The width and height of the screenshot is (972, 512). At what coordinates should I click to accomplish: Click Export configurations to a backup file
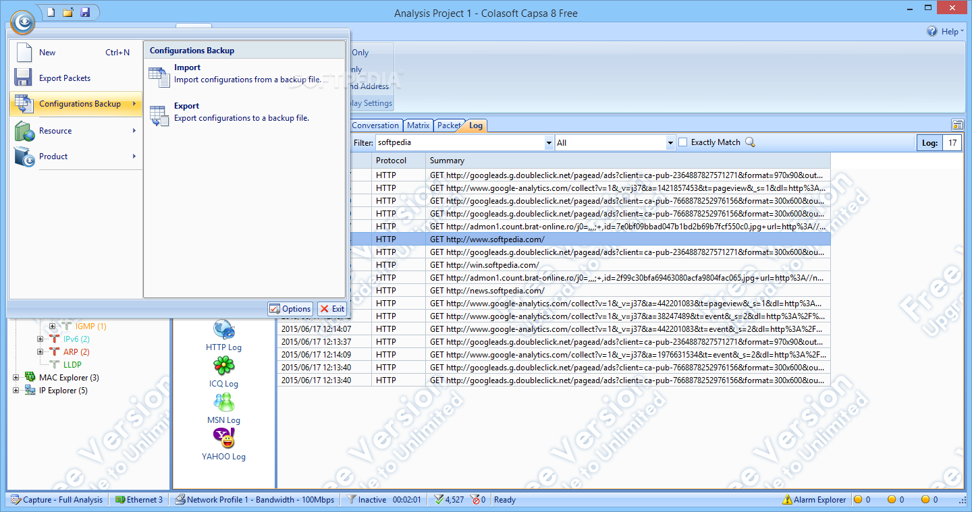tap(244, 112)
